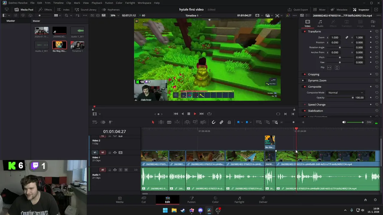Viewport: 383px width, 215px height.
Task: Click the monitor volume slider
Action: (x=355, y=122)
